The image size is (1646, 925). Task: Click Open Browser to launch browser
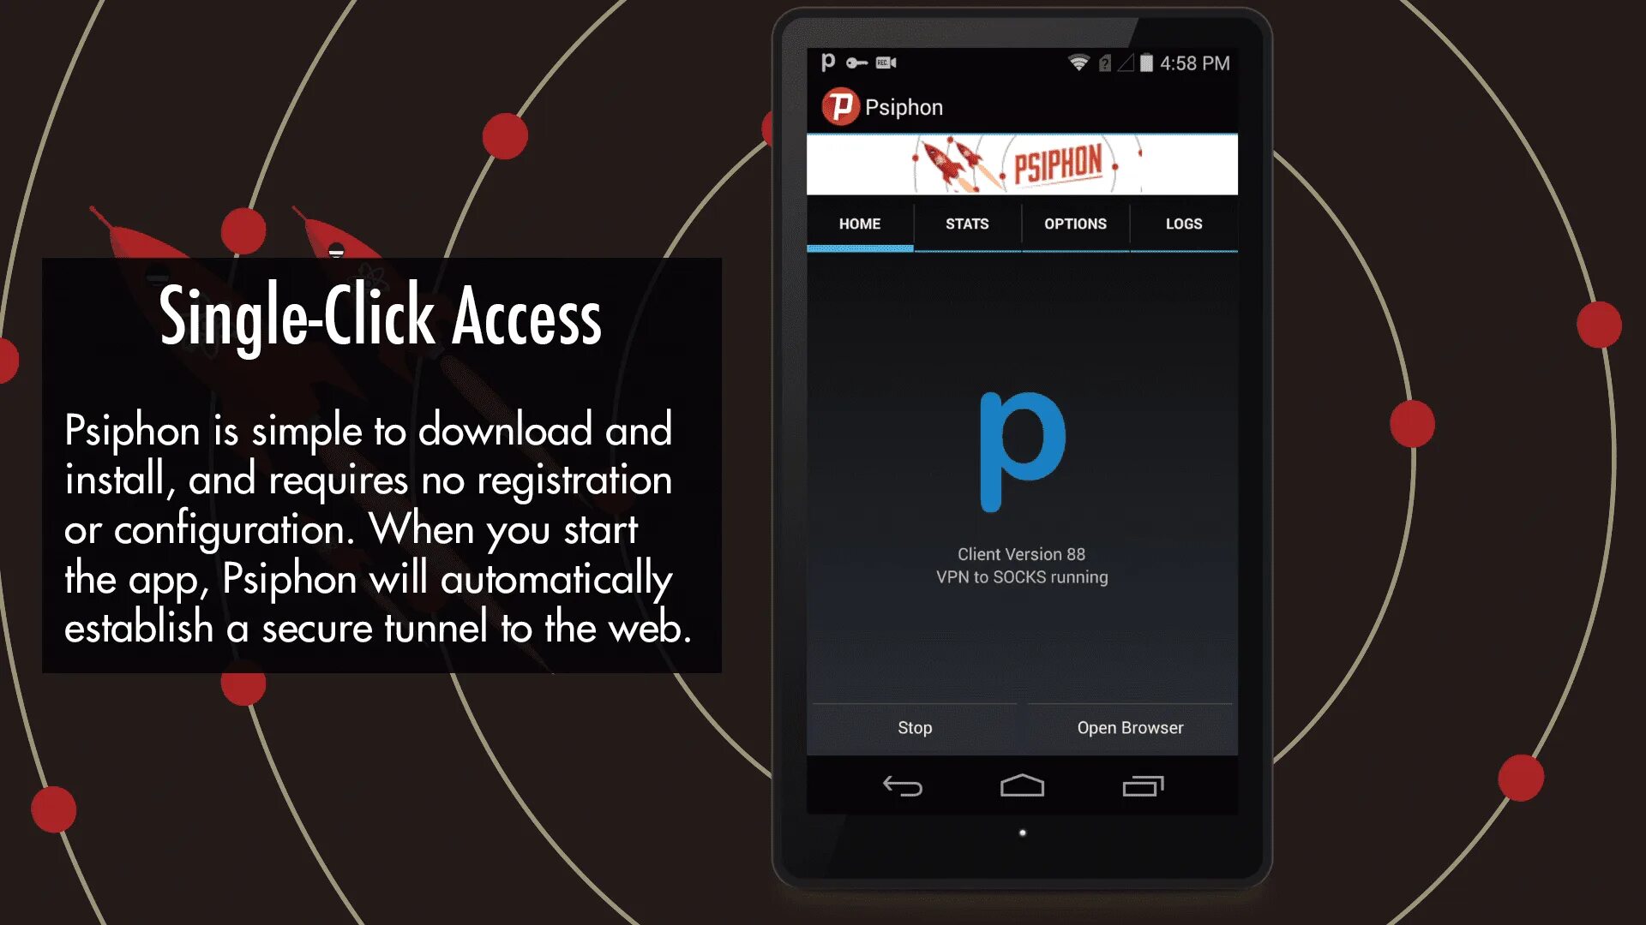[1129, 726]
